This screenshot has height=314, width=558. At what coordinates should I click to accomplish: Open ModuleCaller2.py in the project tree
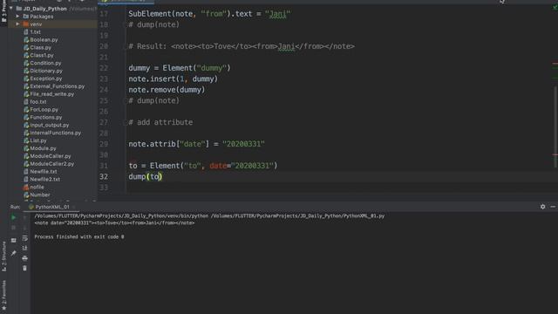[49, 164]
